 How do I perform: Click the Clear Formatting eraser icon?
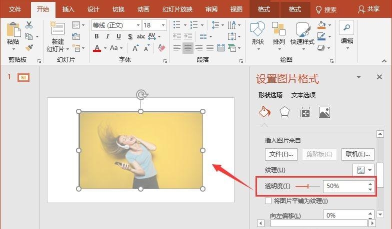point(161,48)
